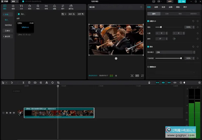This screenshot has height=140, width=202.
Task: Open the 滤镜 (Filters) panel icon
Action: pyautogui.click(x=55, y=7)
